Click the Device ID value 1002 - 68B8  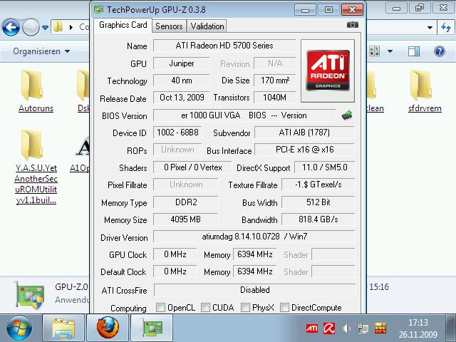[x=177, y=133]
